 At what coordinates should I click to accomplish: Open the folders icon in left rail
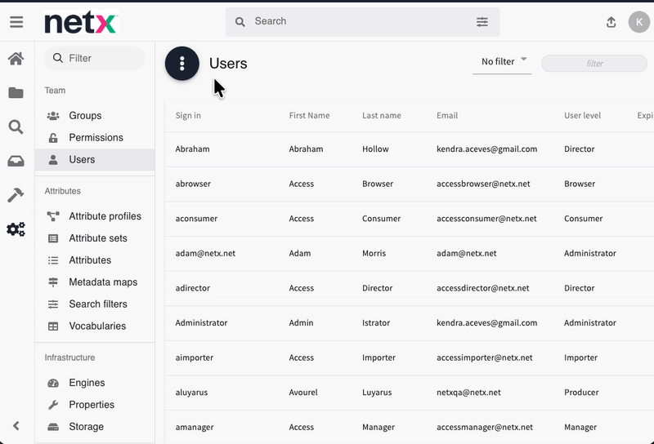[16, 93]
